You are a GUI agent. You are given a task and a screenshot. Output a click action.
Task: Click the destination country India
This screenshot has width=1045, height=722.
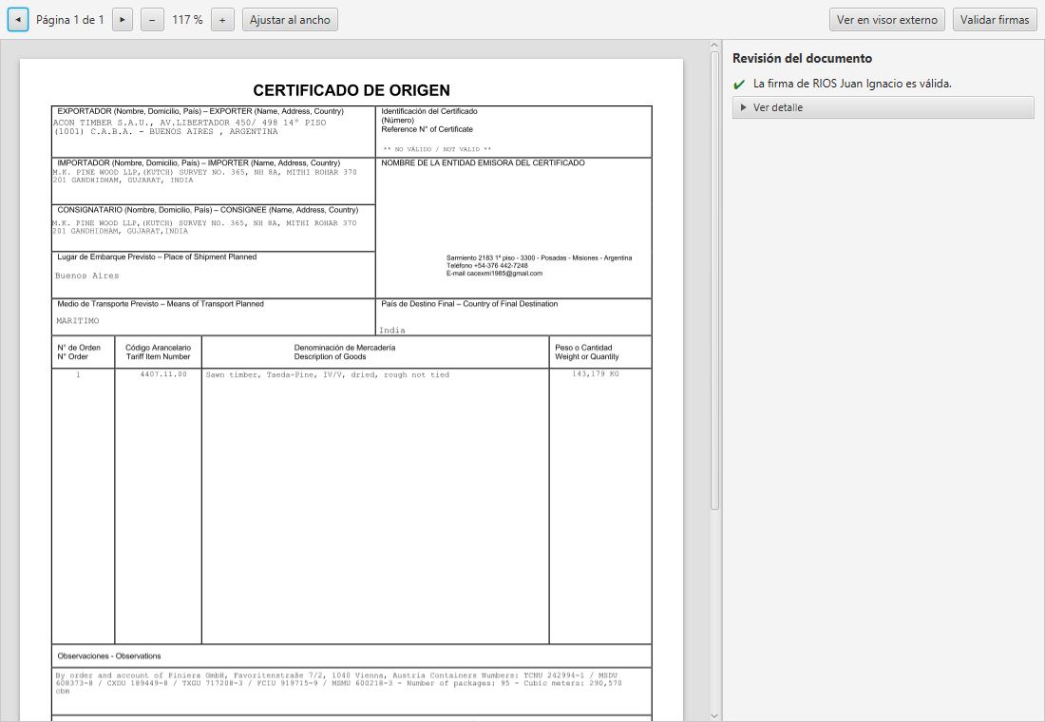tap(391, 330)
